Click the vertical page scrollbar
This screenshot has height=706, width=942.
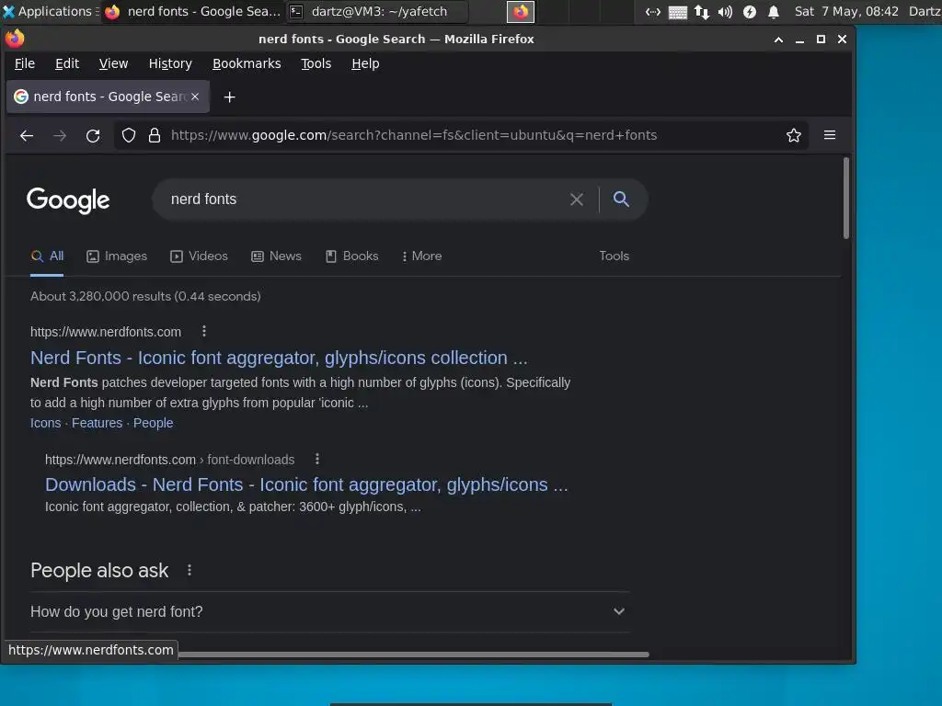click(846, 199)
